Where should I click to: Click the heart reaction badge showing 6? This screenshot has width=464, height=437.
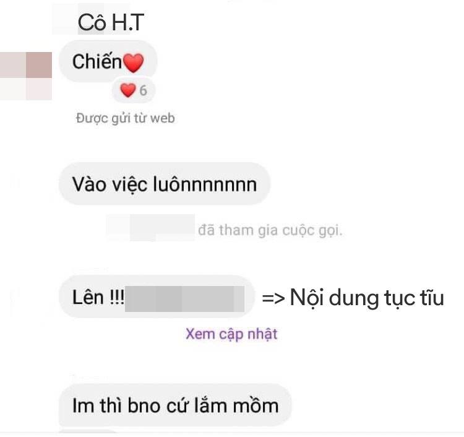coord(134,90)
